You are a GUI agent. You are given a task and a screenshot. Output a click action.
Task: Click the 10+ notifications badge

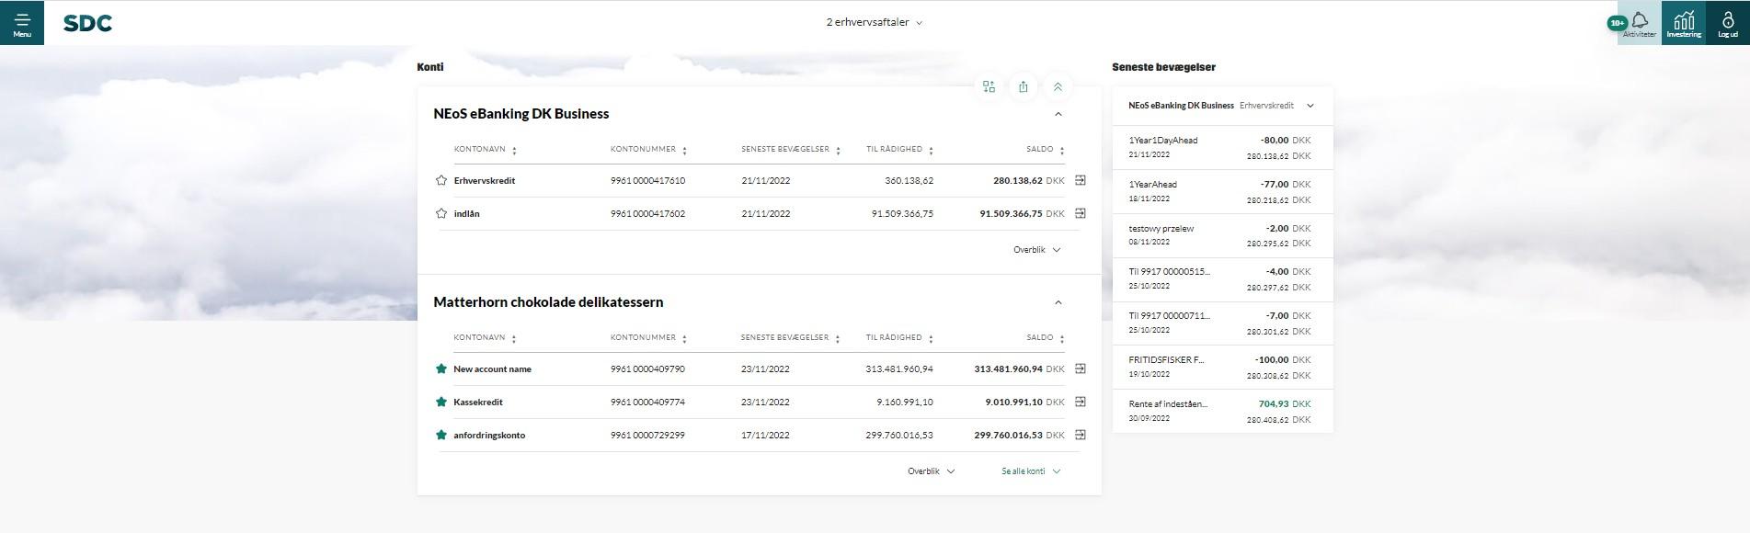coord(1617,23)
